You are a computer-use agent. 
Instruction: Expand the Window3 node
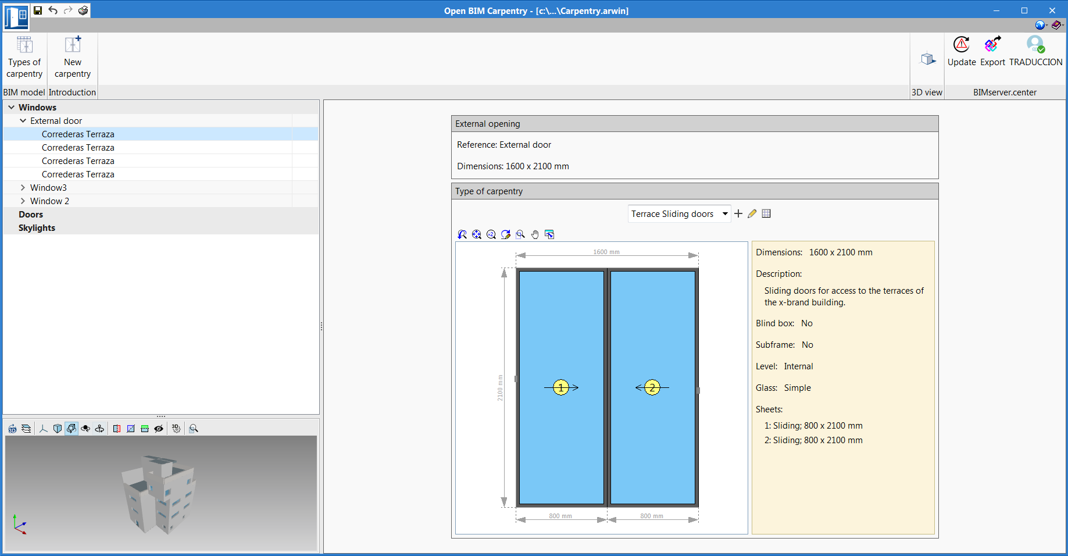coord(24,187)
